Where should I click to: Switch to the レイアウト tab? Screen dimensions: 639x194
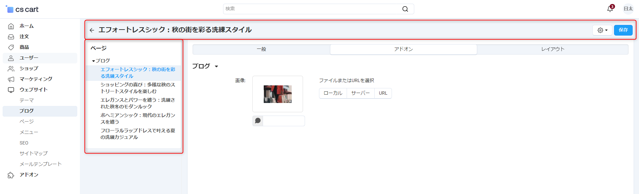(x=552, y=49)
